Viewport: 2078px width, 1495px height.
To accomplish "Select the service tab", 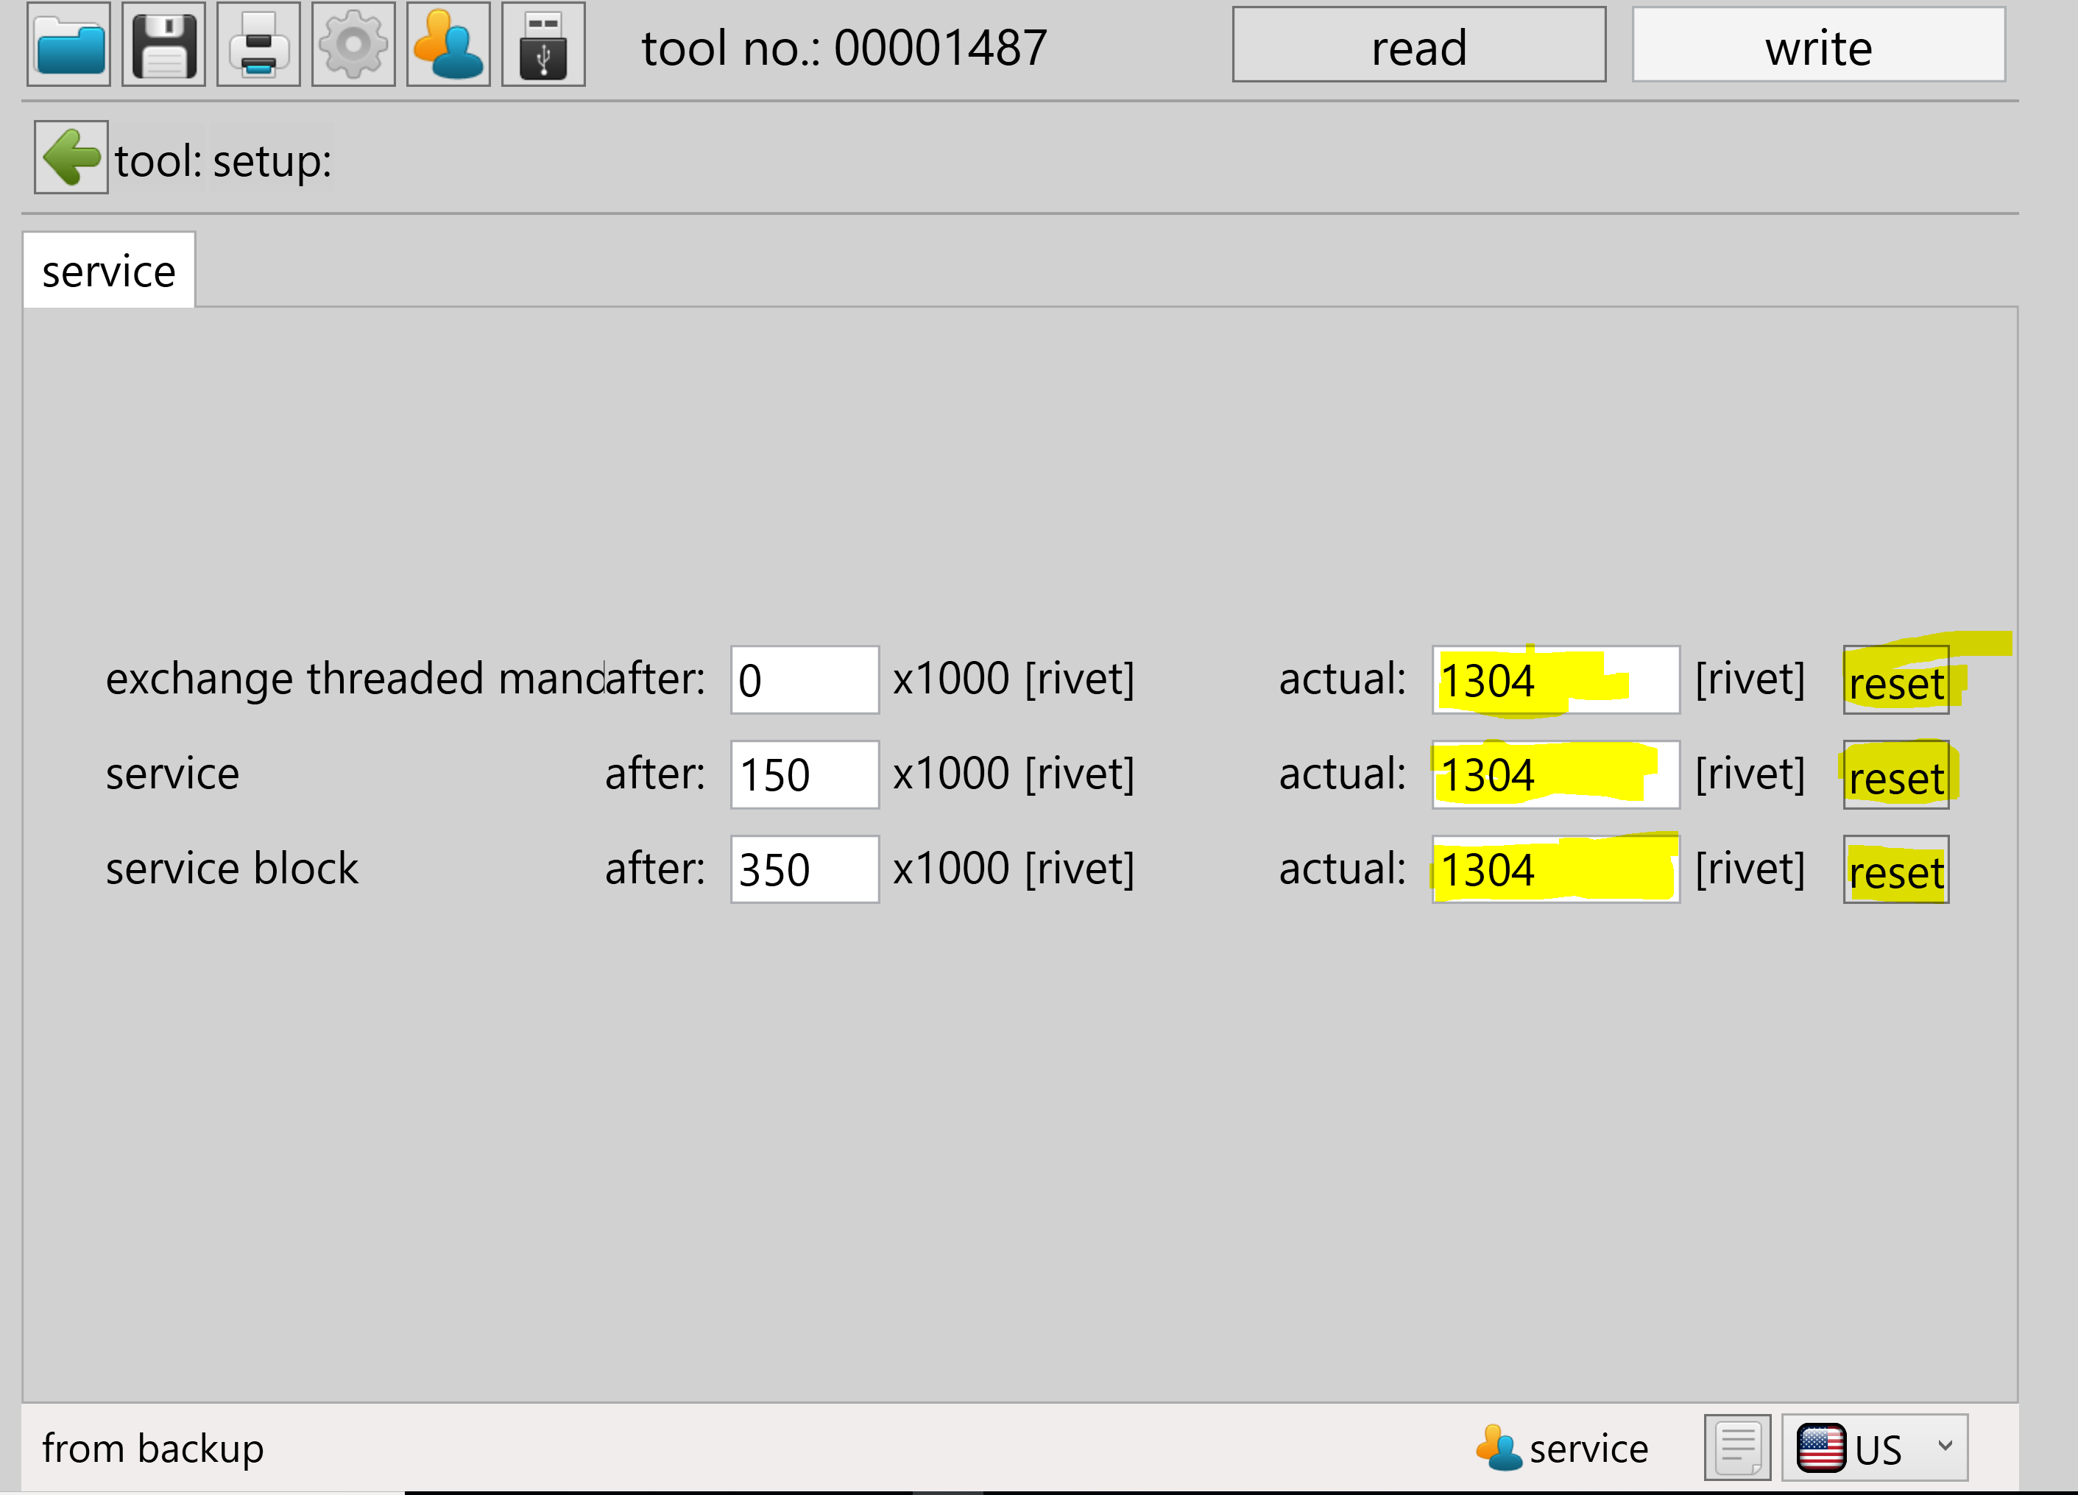I will point(109,271).
